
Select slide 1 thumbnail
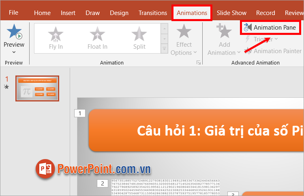(x=37, y=88)
